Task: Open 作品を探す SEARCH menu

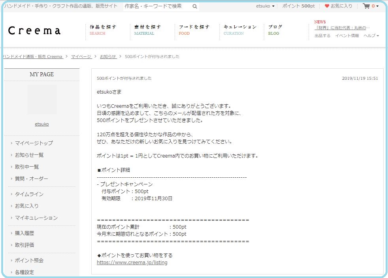Action: [x=103, y=30]
